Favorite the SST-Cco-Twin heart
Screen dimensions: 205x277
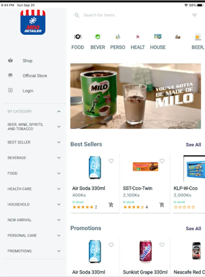click(162, 161)
